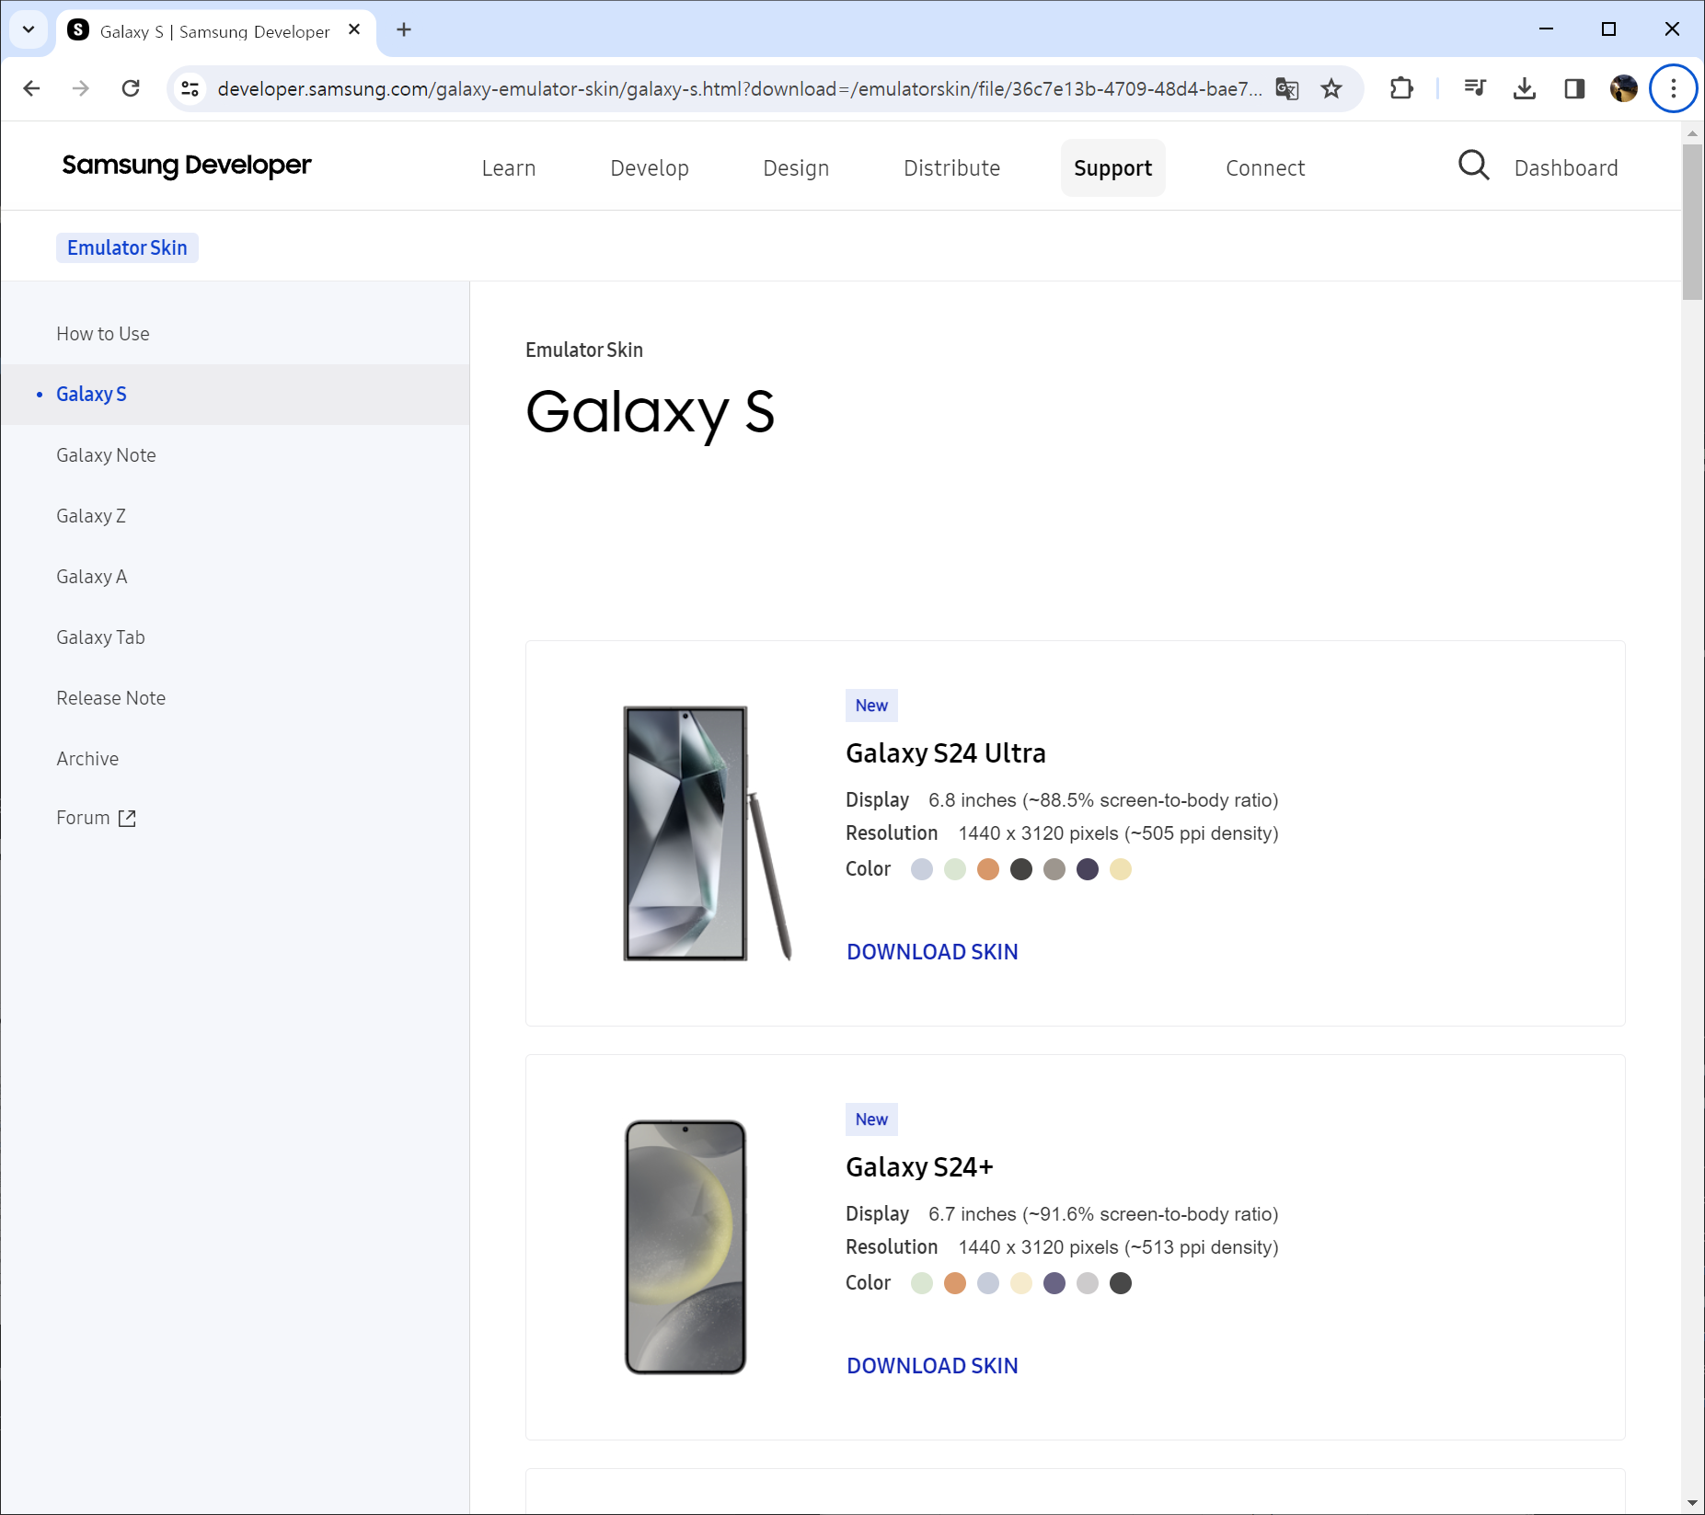Show browser downloads
1705x1515 pixels.
tap(1525, 88)
